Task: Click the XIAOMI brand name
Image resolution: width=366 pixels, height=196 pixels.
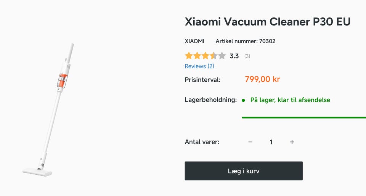Action: coord(194,41)
